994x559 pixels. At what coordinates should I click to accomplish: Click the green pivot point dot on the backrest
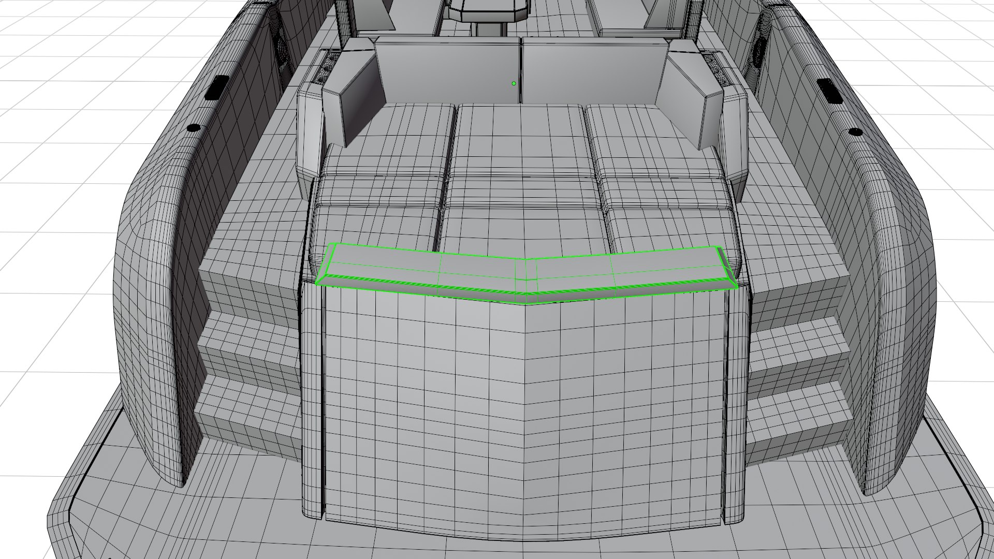coord(514,83)
